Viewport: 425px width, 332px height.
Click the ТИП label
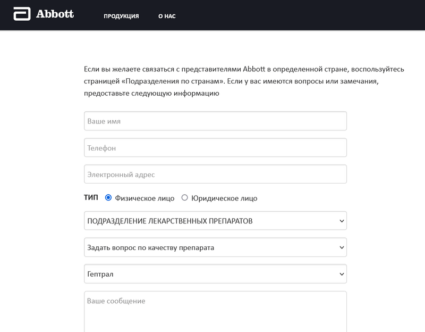pos(91,197)
